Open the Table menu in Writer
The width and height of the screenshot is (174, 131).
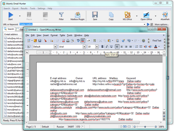(62, 35)
